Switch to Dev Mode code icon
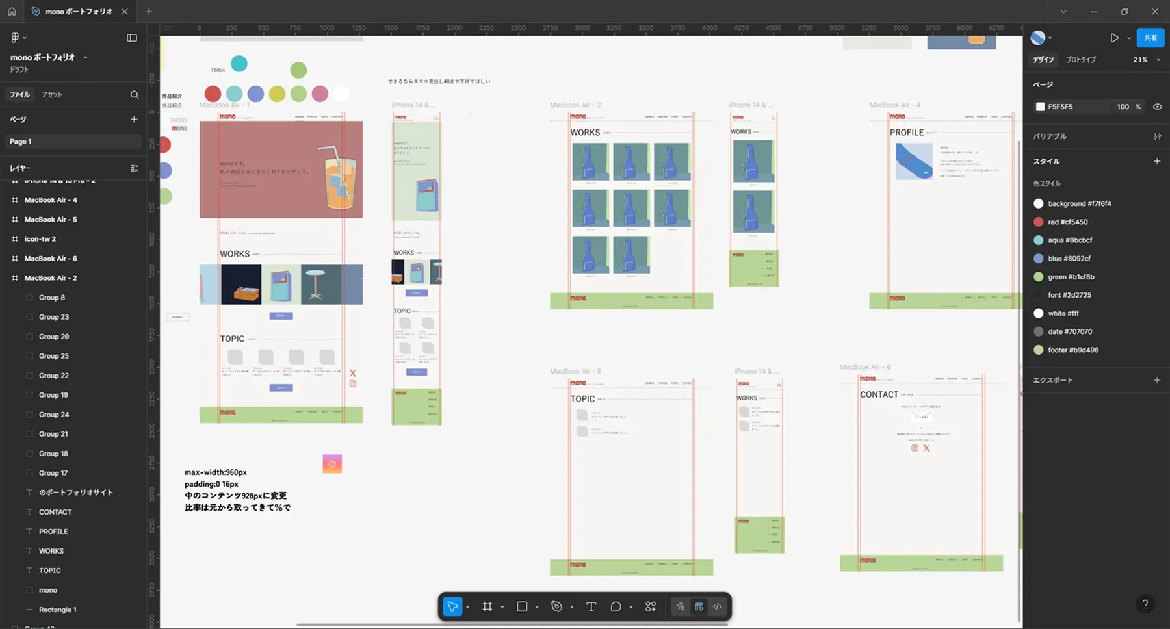The height and width of the screenshot is (629, 1170). click(718, 606)
